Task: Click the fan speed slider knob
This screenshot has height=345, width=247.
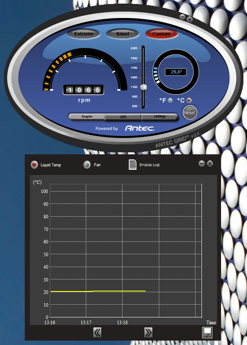Action: coord(143,87)
